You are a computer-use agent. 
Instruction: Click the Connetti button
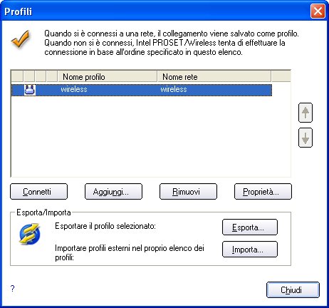pos(38,191)
